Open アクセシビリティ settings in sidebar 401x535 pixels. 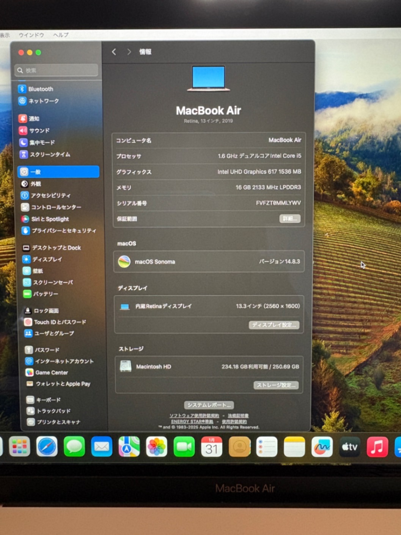pos(46,195)
